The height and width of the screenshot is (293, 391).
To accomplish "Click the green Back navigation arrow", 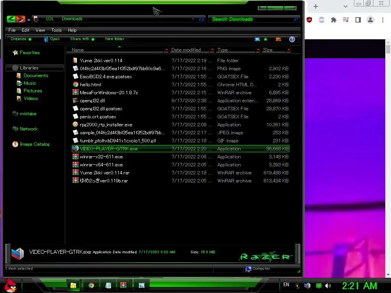I will pos(11,19).
